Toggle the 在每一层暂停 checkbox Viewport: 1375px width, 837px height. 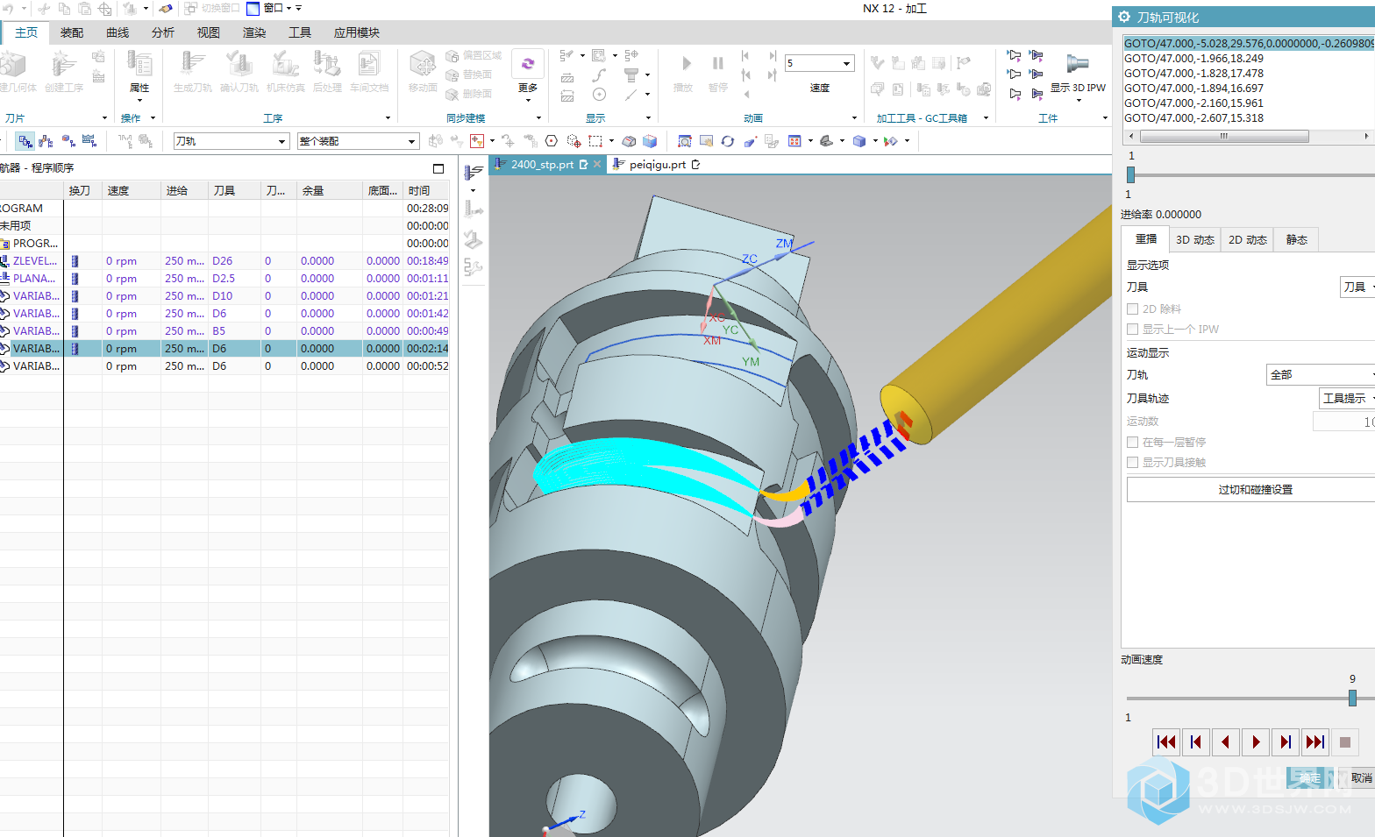coord(1133,443)
